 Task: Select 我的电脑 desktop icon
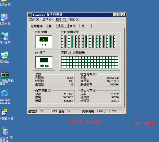pyautogui.click(x=5, y=19)
